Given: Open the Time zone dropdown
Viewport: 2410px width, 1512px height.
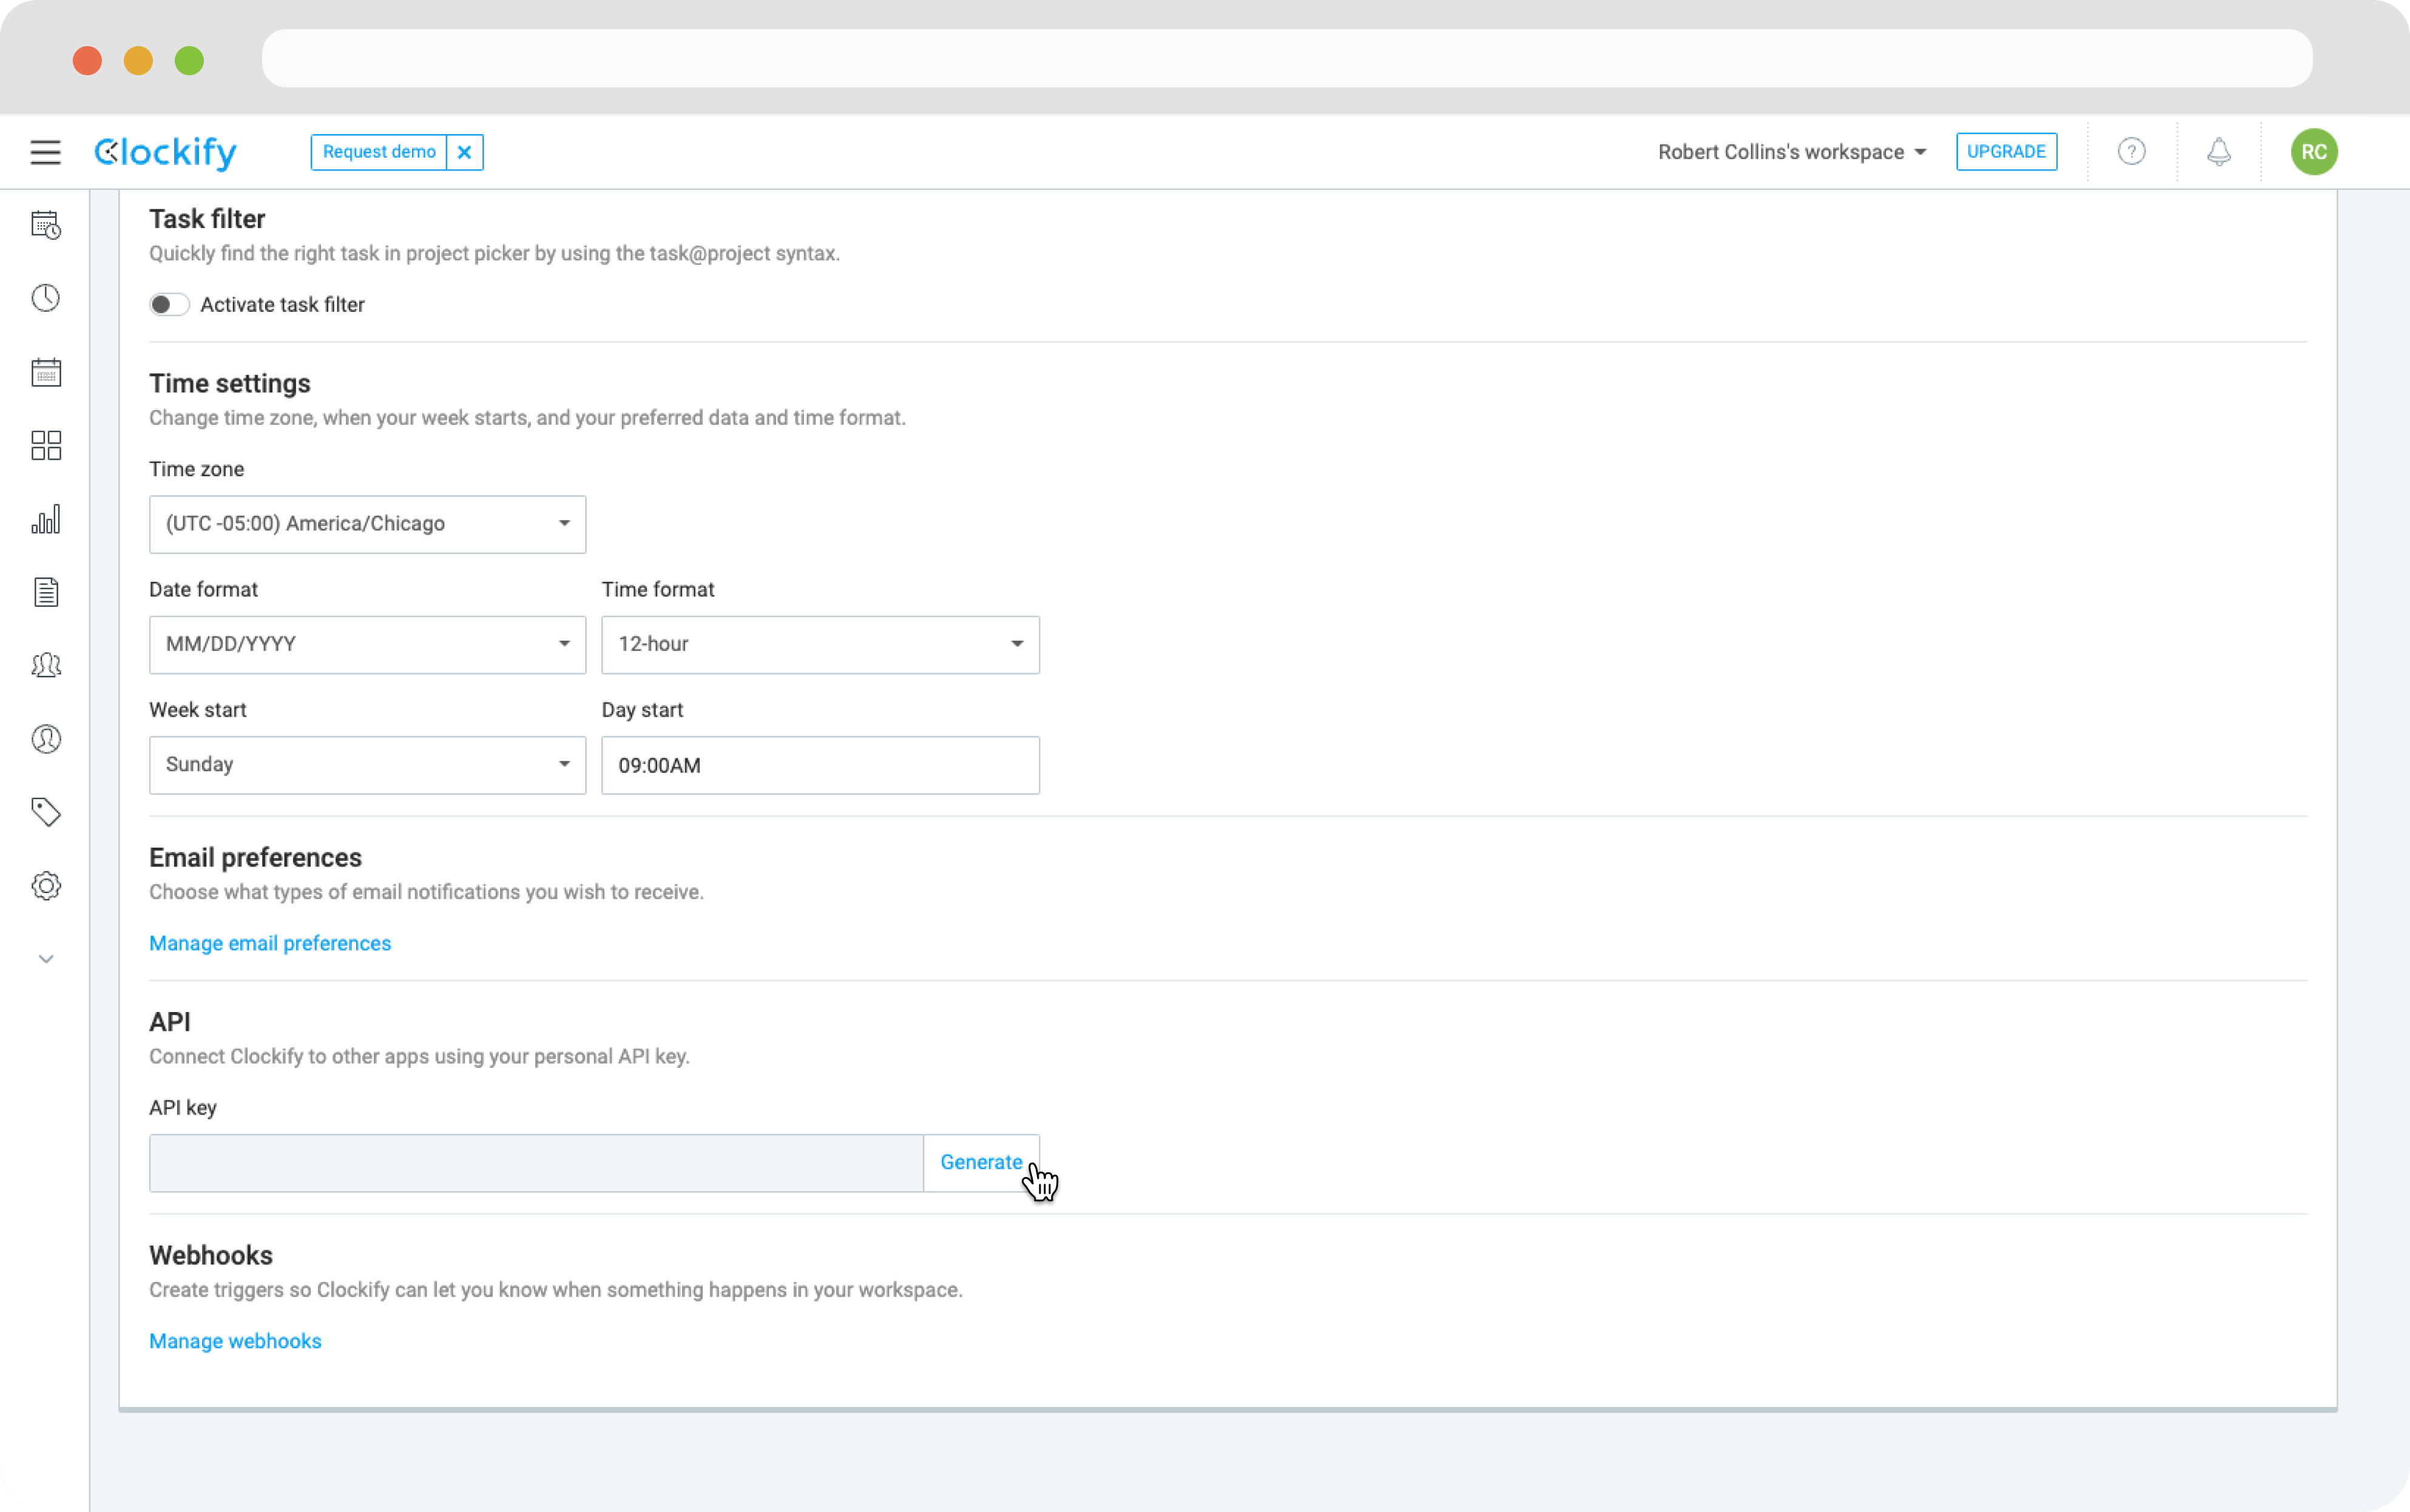Looking at the screenshot, I should pos(367,524).
